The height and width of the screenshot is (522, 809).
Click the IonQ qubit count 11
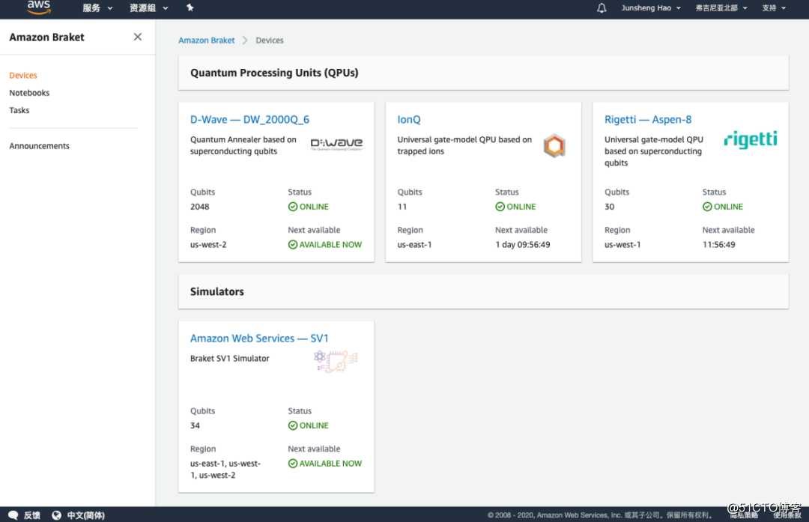click(x=402, y=206)
